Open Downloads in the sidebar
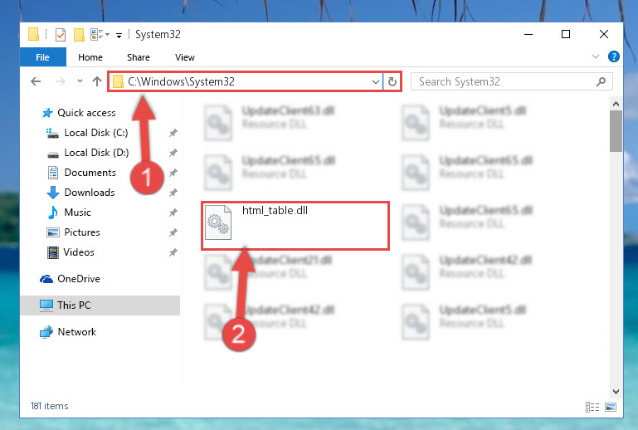Image resolution: width=638 pixels, height=430 pixels. click(x=81, y=193)
